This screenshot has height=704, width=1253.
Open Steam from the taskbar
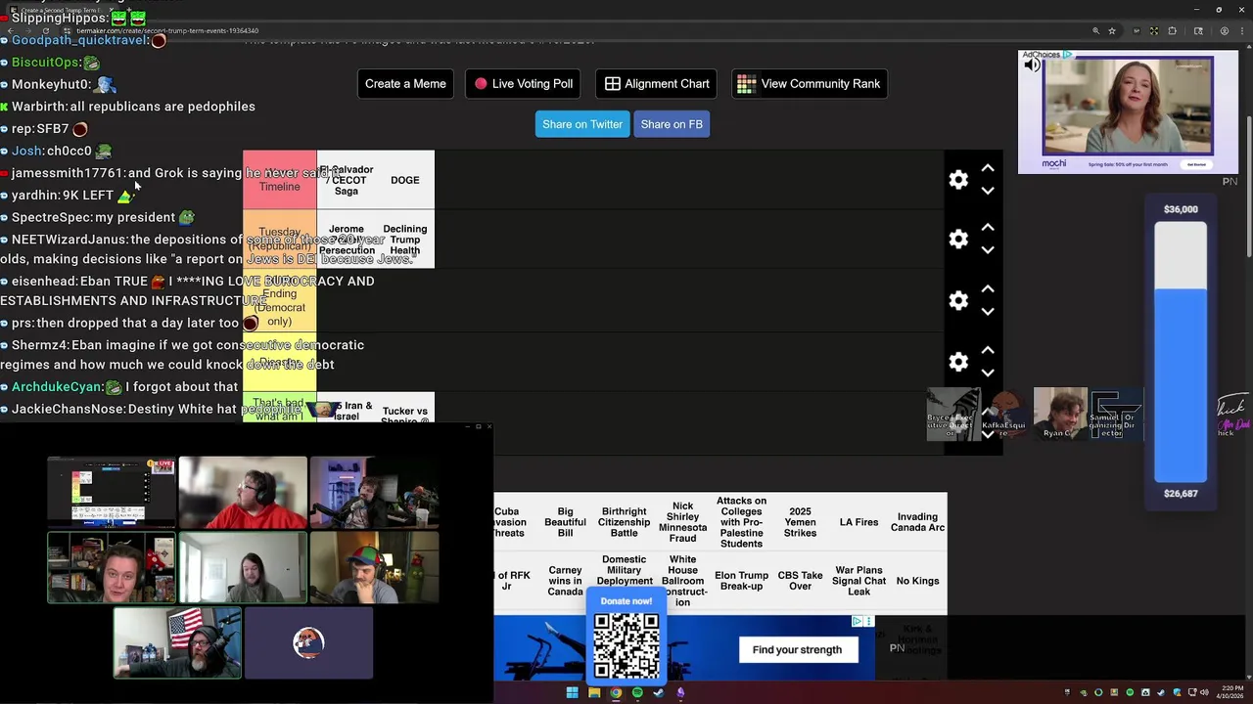[x=659, y=693]
